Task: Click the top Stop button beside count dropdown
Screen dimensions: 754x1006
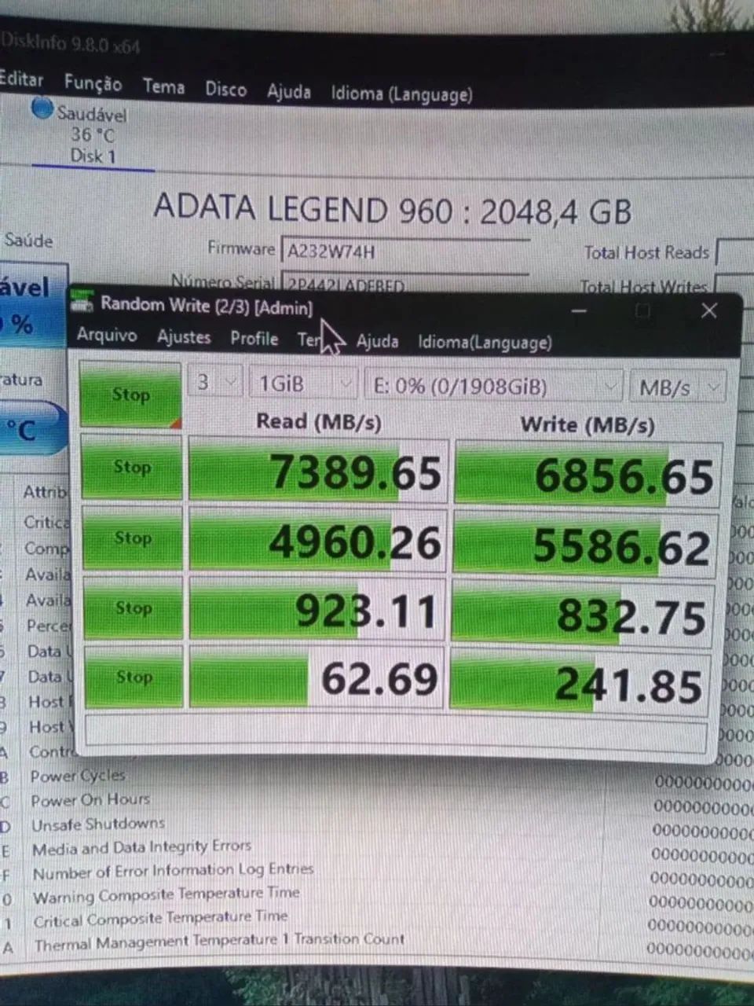Action: pyautogui.click(x=130, y=395)
